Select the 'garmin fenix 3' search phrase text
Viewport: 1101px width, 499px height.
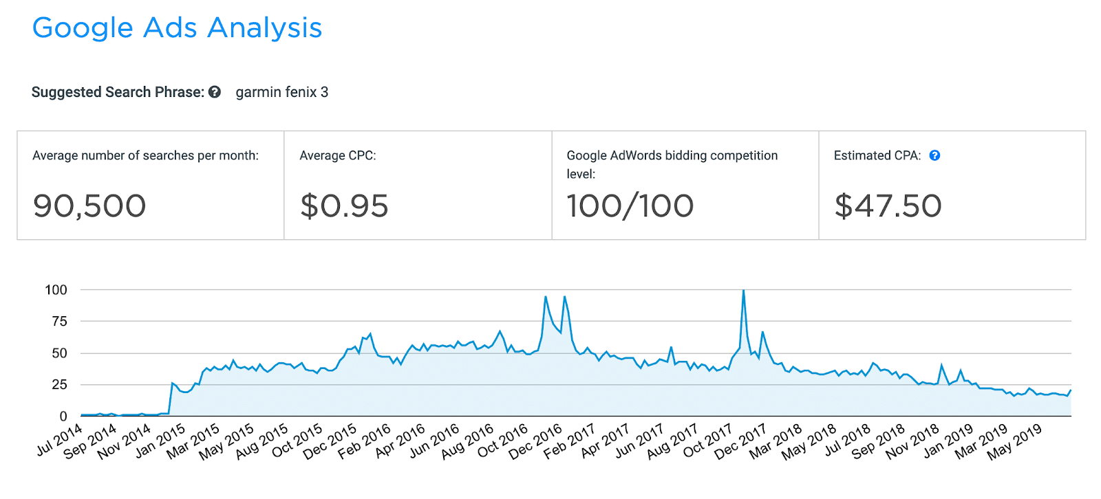281,92
